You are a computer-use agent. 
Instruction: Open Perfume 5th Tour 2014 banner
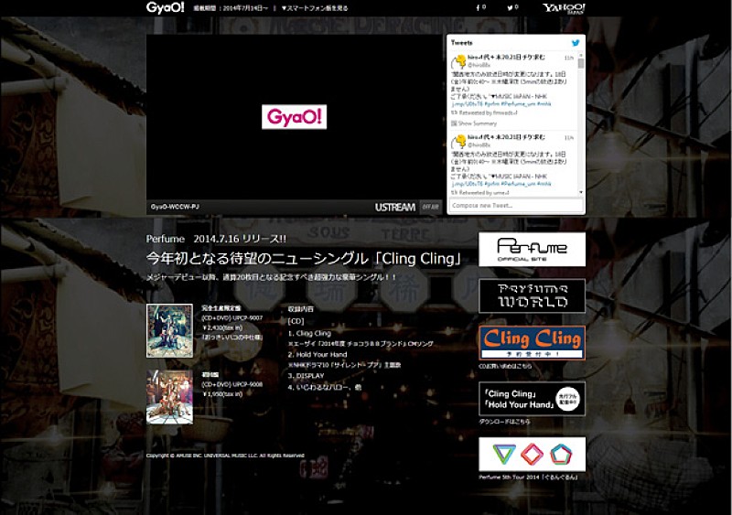[532, 454]
